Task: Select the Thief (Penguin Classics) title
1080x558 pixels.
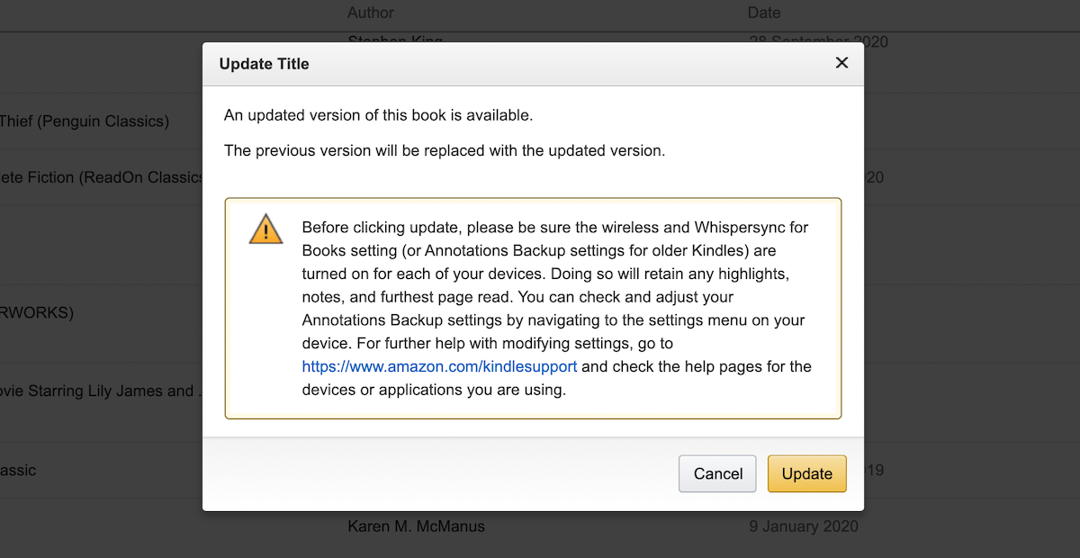Action: tap(85, 121)
